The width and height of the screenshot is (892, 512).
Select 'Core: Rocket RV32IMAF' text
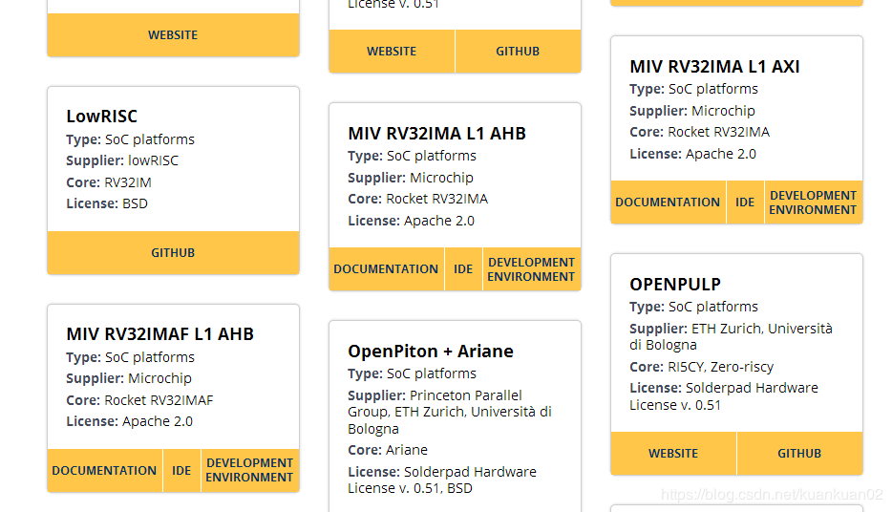(x=140, y=400)
